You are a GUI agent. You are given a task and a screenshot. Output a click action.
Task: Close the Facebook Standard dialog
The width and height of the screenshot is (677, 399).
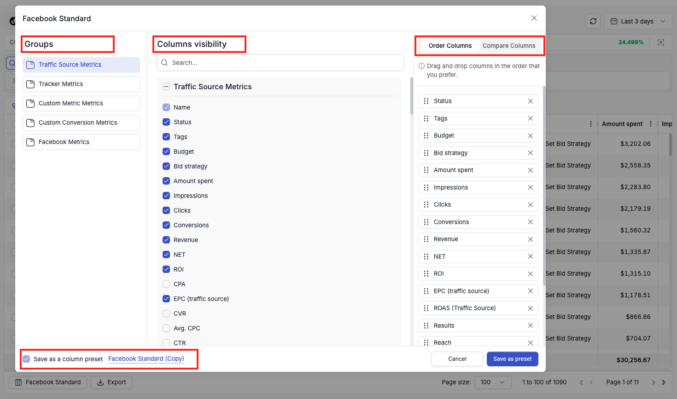(x=534, y=18)
